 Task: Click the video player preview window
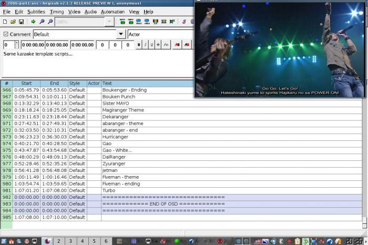(x=280, y=49)
